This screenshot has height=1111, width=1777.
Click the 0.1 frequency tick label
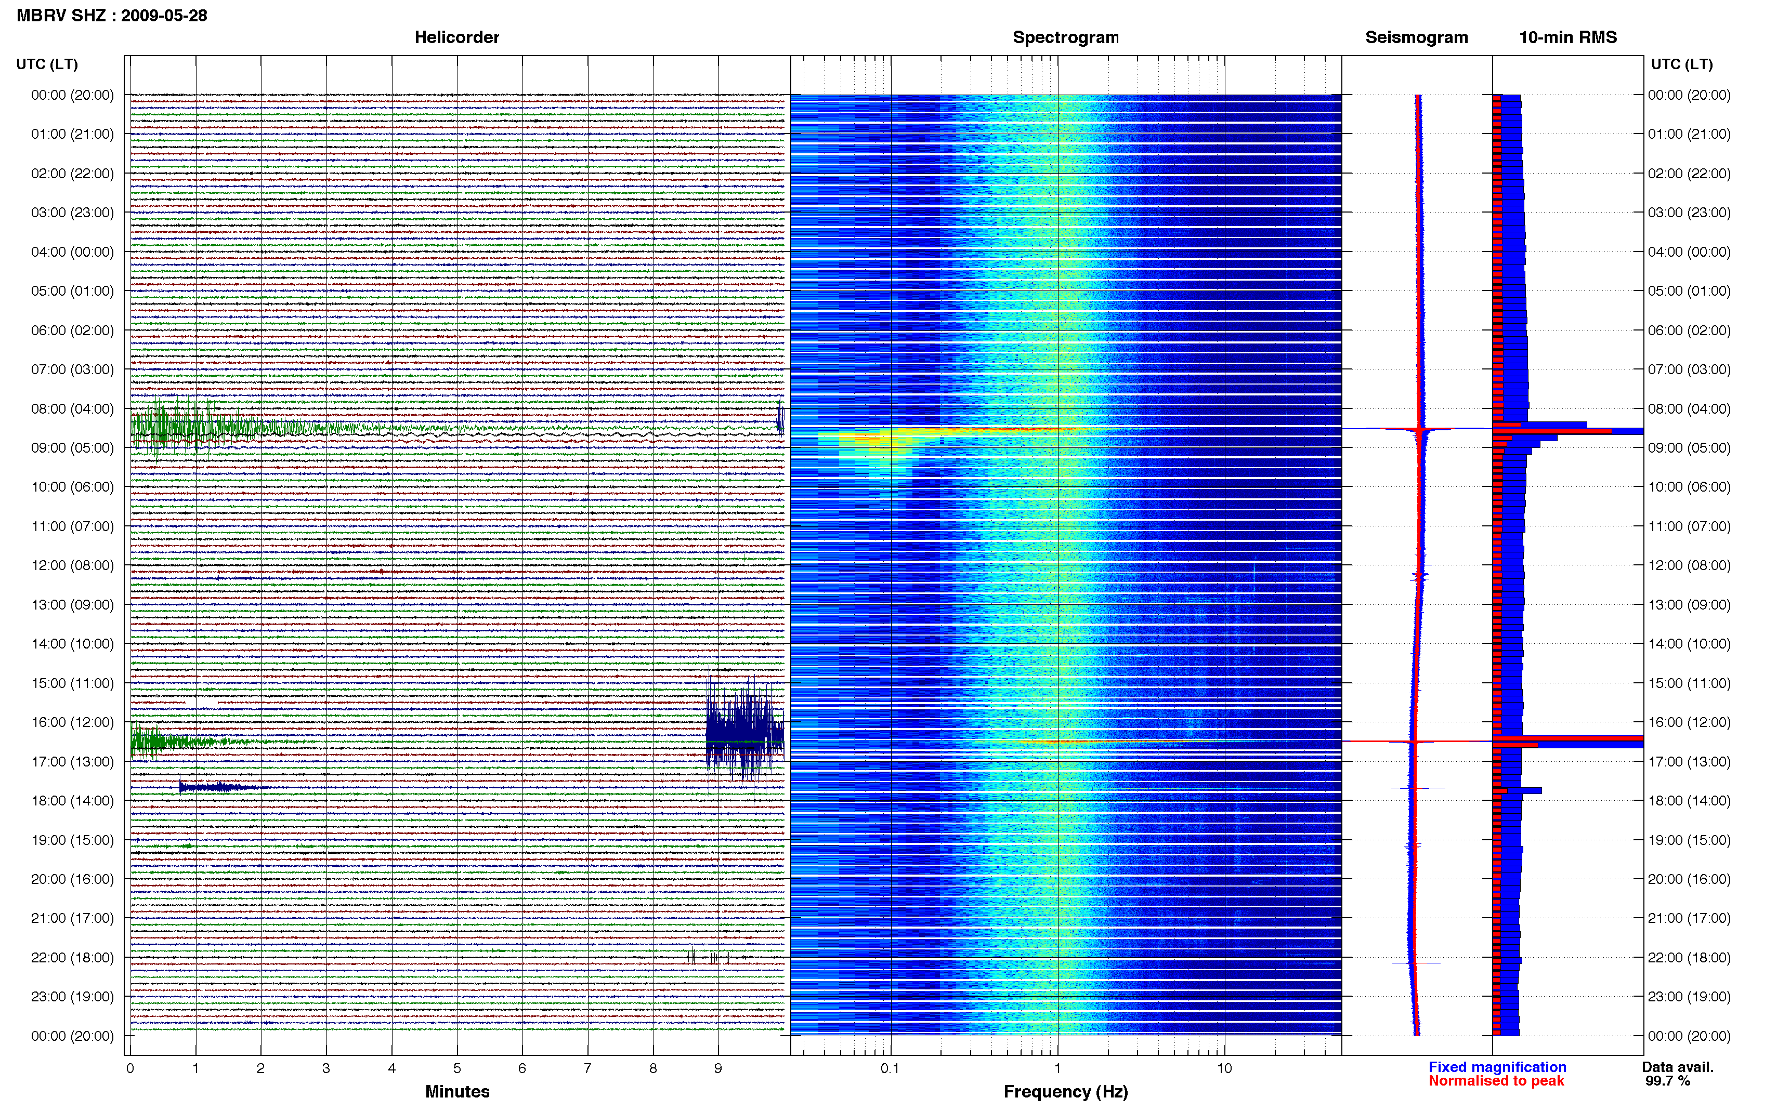point(890,1068)
